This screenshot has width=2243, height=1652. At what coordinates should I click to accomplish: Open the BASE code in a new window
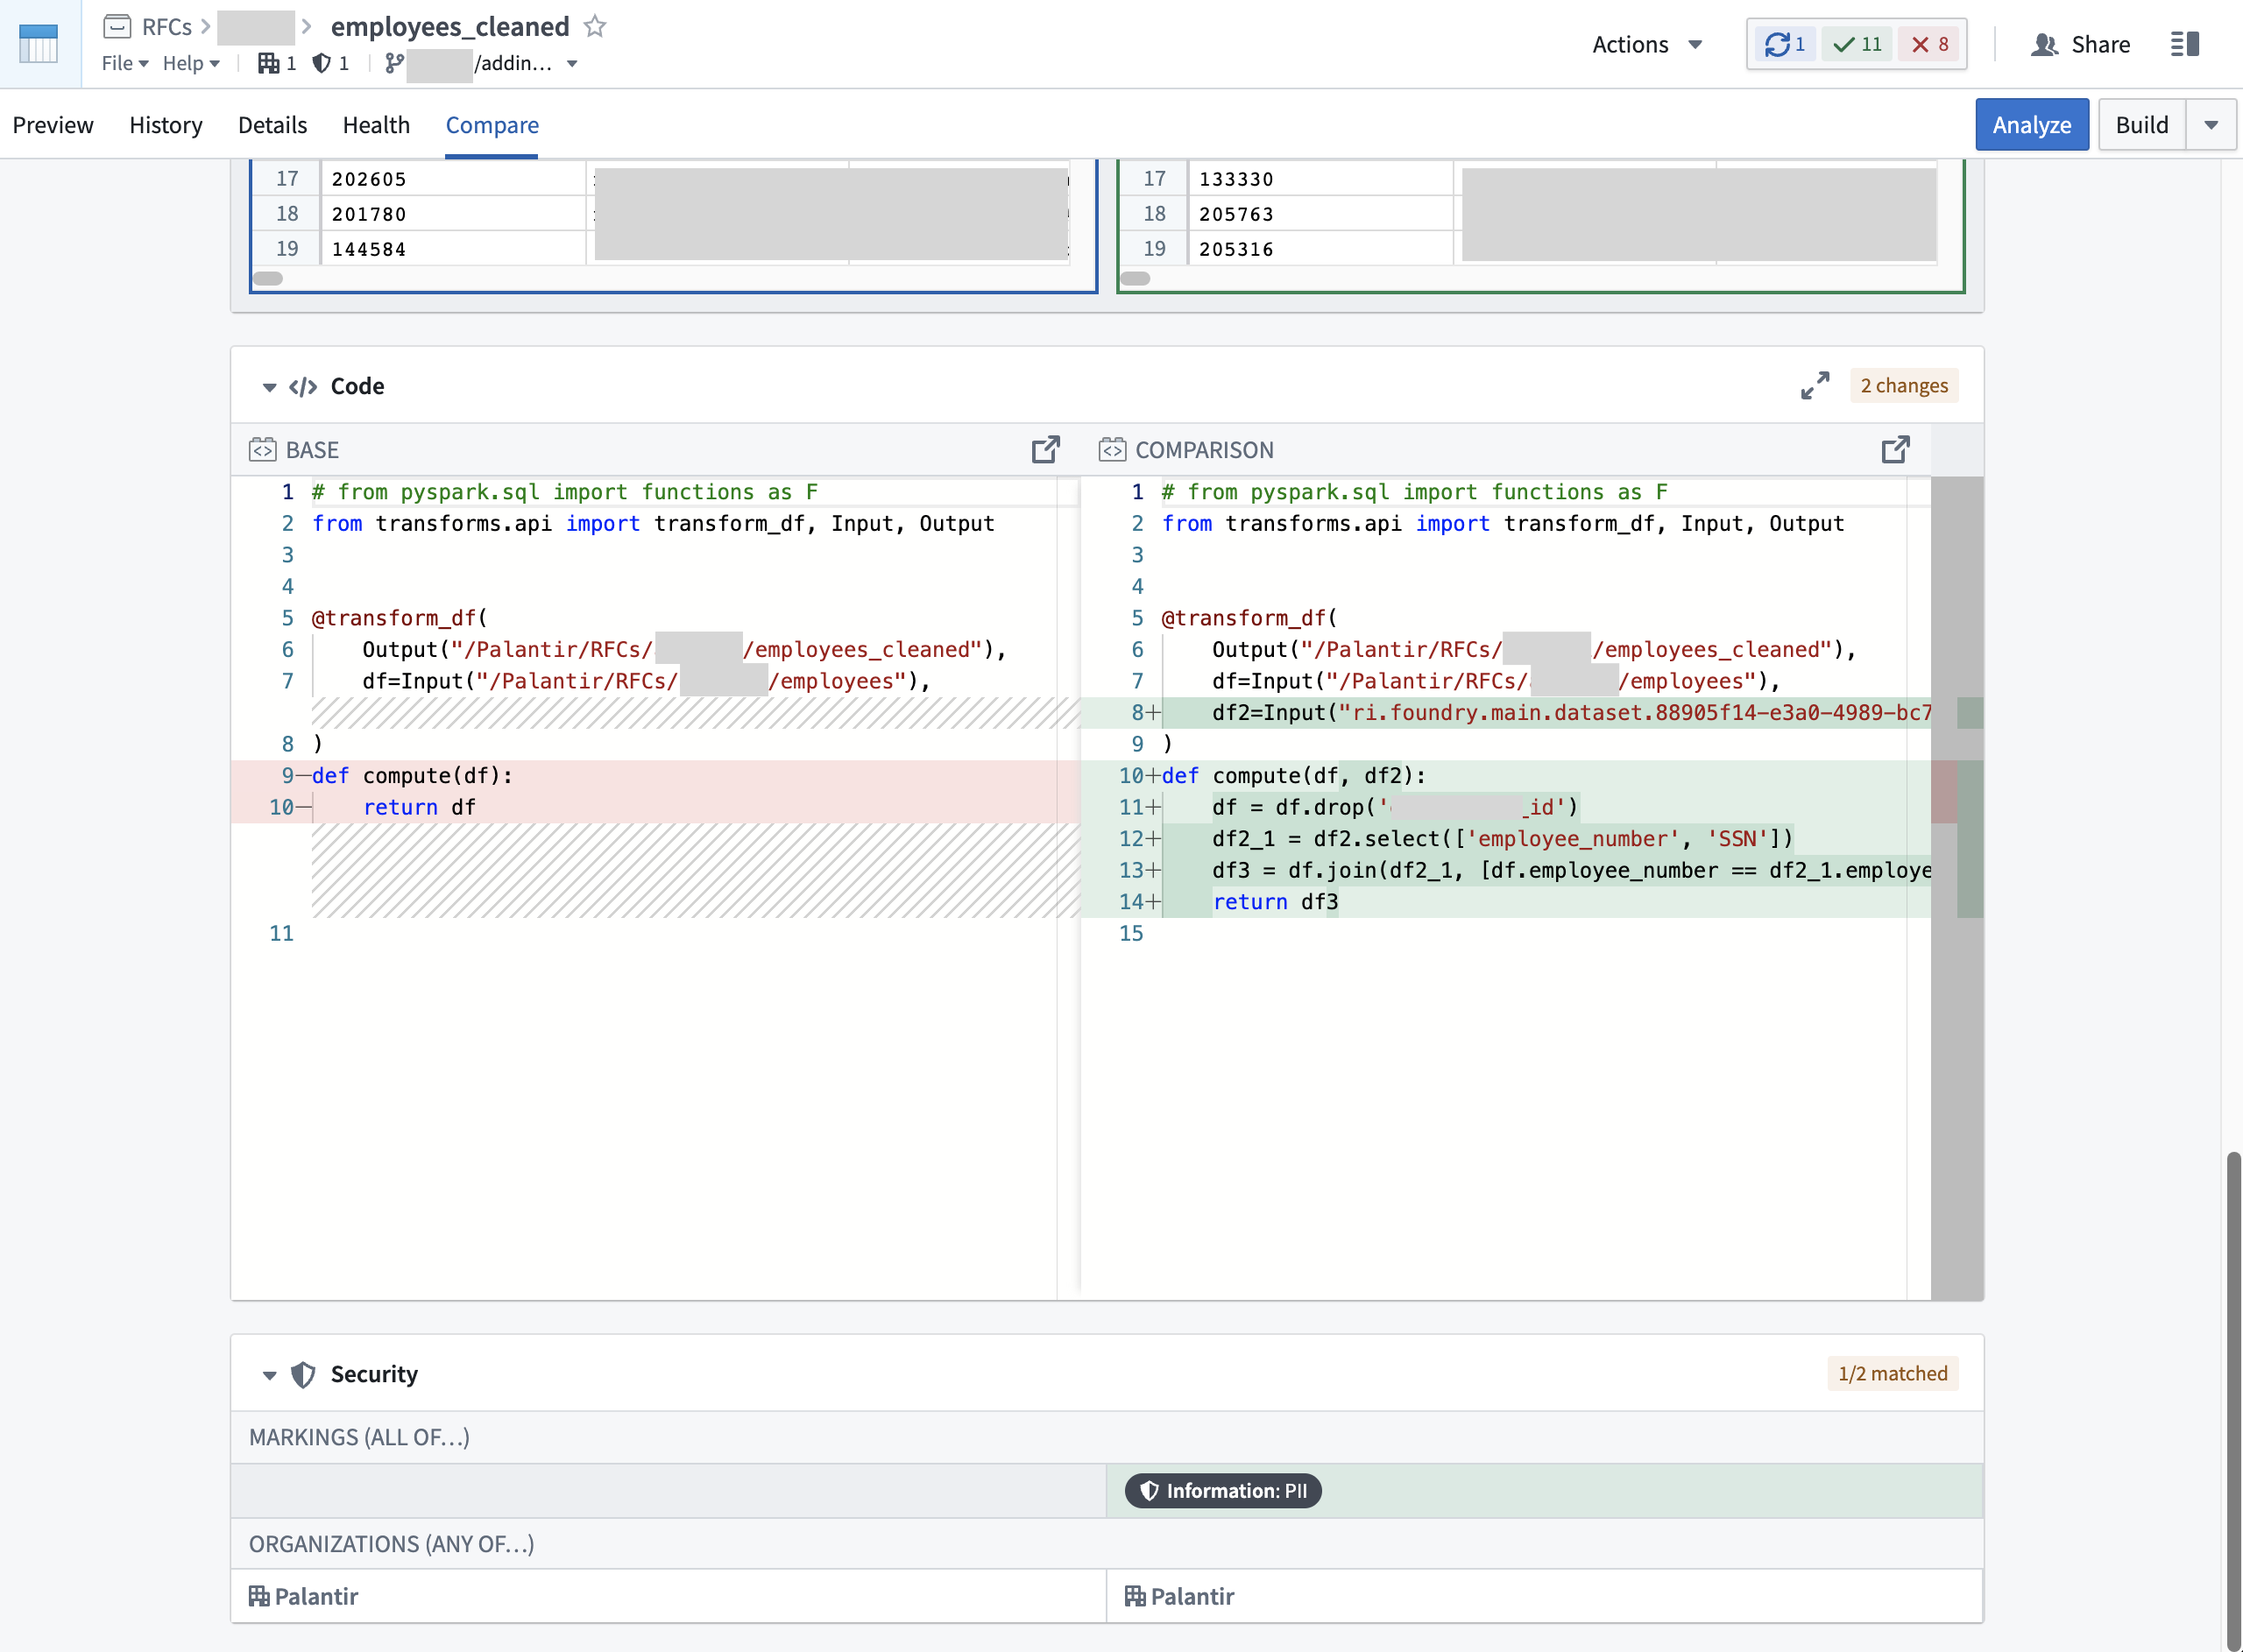pyautogui.click(x=1046, y=450)
